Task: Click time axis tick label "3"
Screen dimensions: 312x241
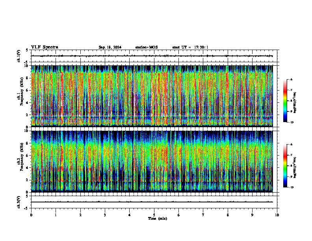Action: 105,215
